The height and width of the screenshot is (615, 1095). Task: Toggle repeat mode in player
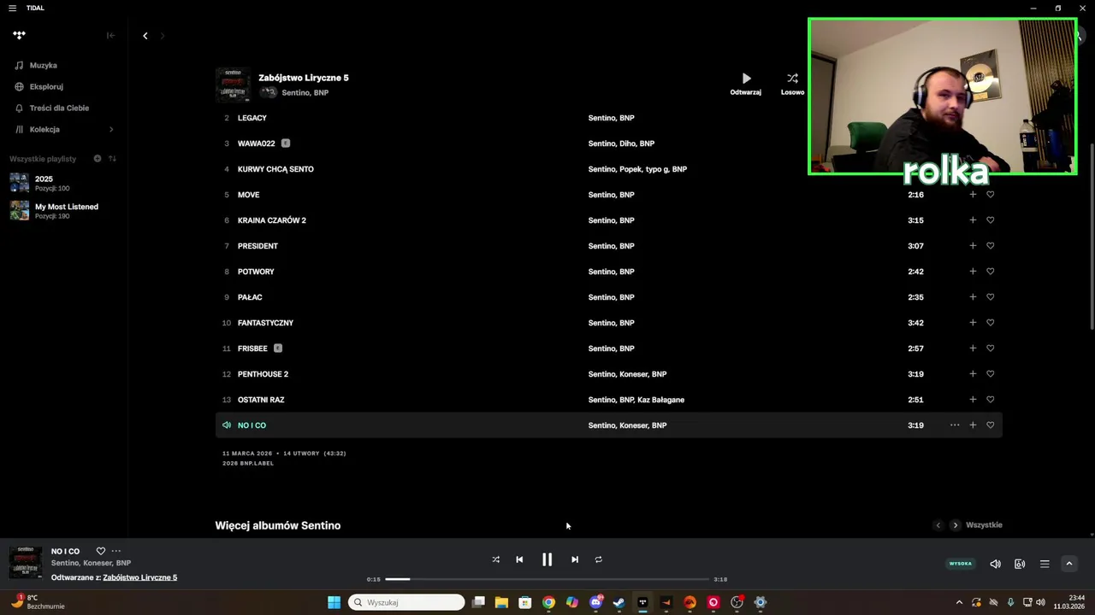coord(599,559)
